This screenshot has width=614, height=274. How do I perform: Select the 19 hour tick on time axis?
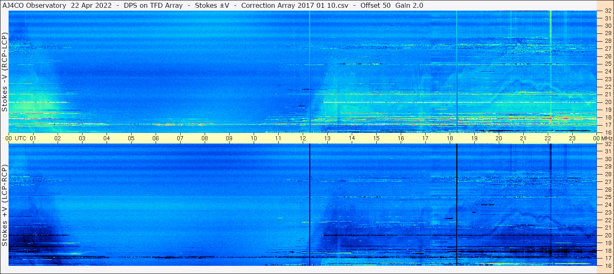click(474, 138)
